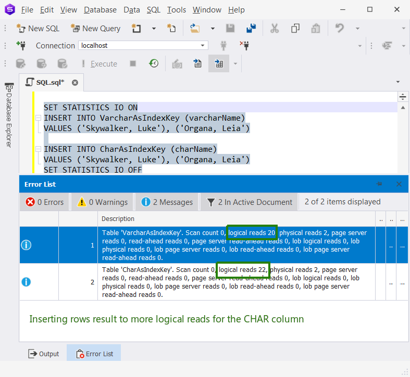The image size is (410, 377).
Task: Click the Description column header
Action: pos(237,219)
